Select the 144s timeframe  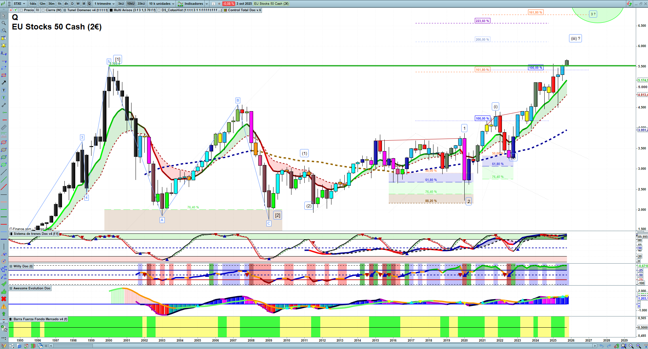click(x=33, y=4)
